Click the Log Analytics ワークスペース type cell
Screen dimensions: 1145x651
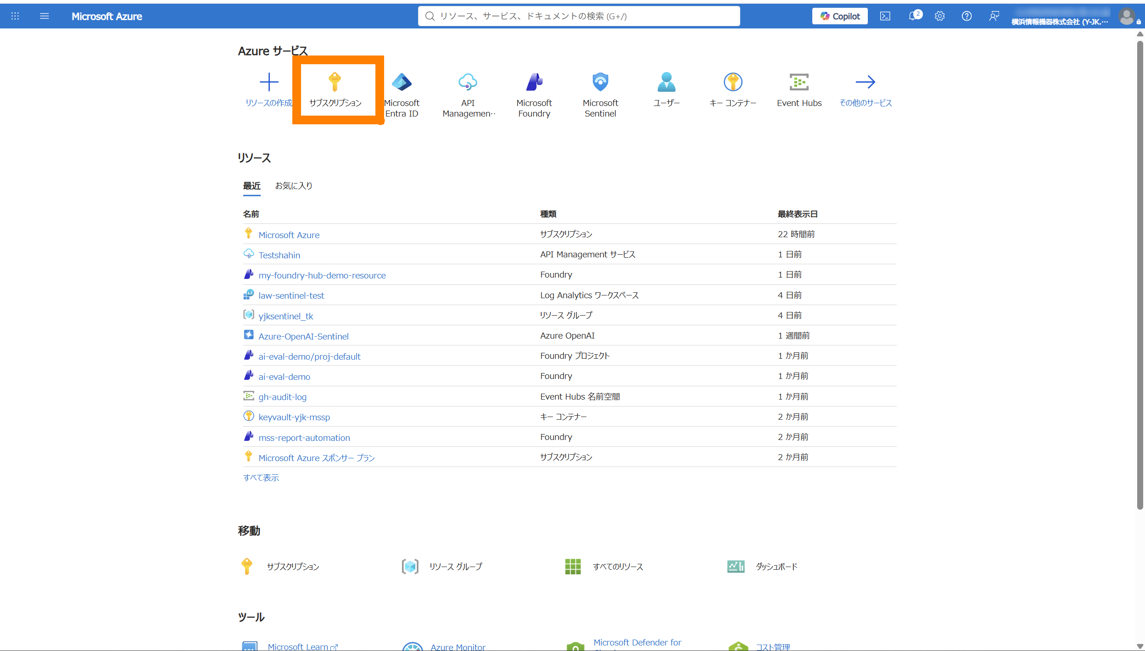click(589, 295)
